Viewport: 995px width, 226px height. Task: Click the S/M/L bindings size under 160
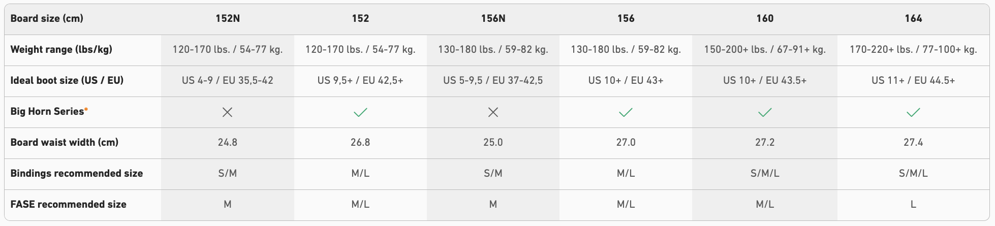click(765, 174)
